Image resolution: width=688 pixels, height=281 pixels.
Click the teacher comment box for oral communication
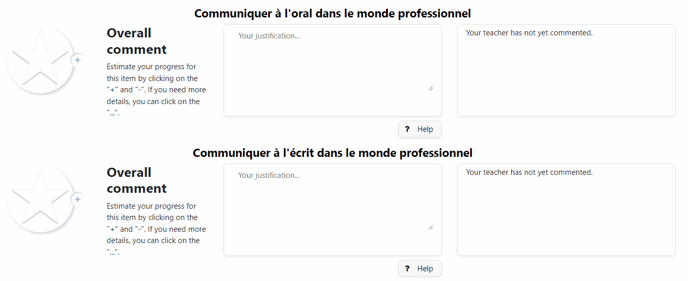tap(566, 70)
